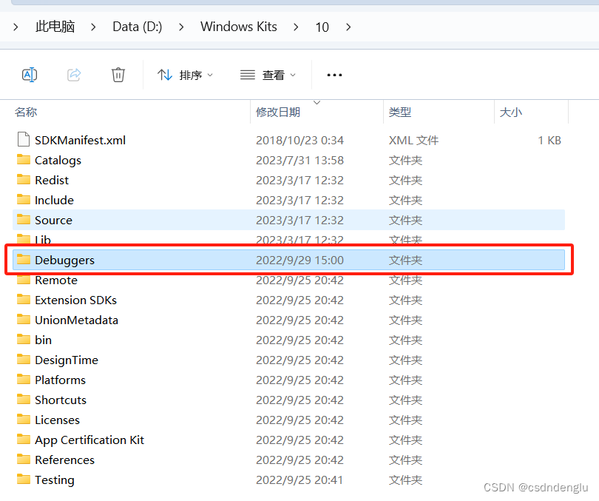Image resolution: width=599 pixels, height=501 pixels.
Task: Click Data (D:) breadcrumb segment
Action: pyautogui.click(x=137, y=27)
